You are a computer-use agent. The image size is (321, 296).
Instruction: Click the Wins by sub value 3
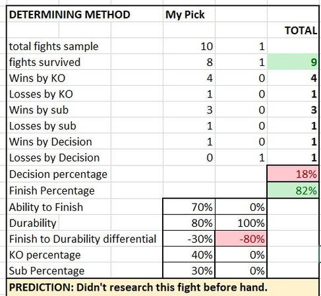(189, 109)
